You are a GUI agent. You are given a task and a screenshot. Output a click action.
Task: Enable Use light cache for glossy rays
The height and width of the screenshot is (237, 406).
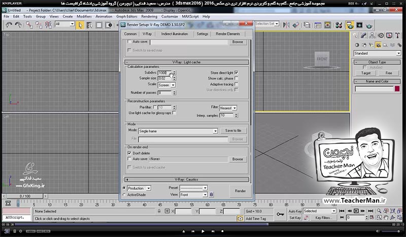click(174, 113)
